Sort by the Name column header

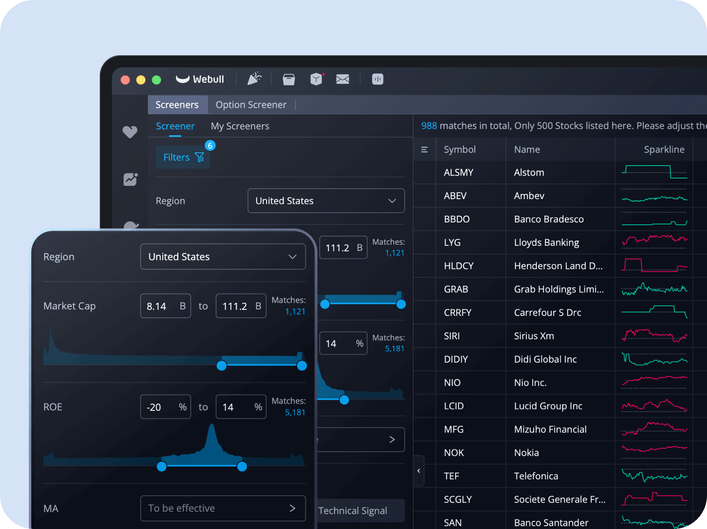coord(527,149)
